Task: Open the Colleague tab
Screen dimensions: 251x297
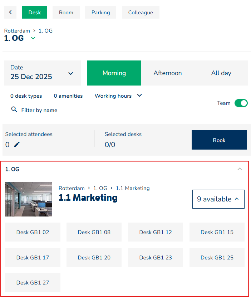Action: 141,12
